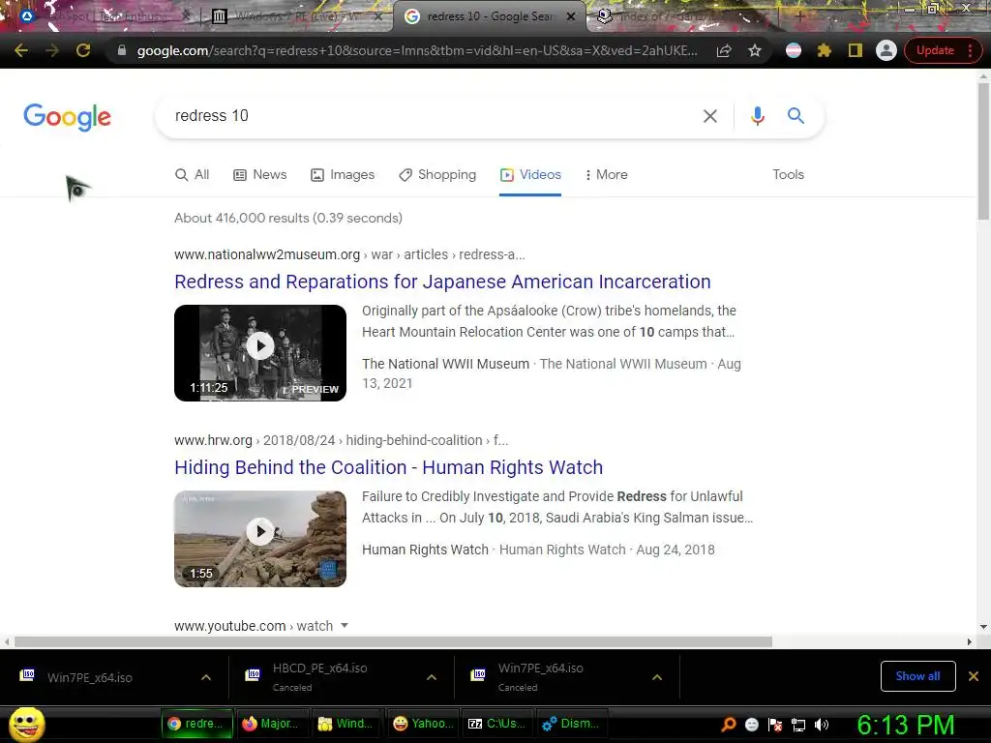The height and width of the screenshot is (743, 991).
Task: Open a new browser tab
Action: point(798,16)
